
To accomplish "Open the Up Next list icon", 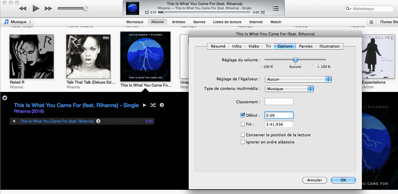I will click(x=276, y=8).
